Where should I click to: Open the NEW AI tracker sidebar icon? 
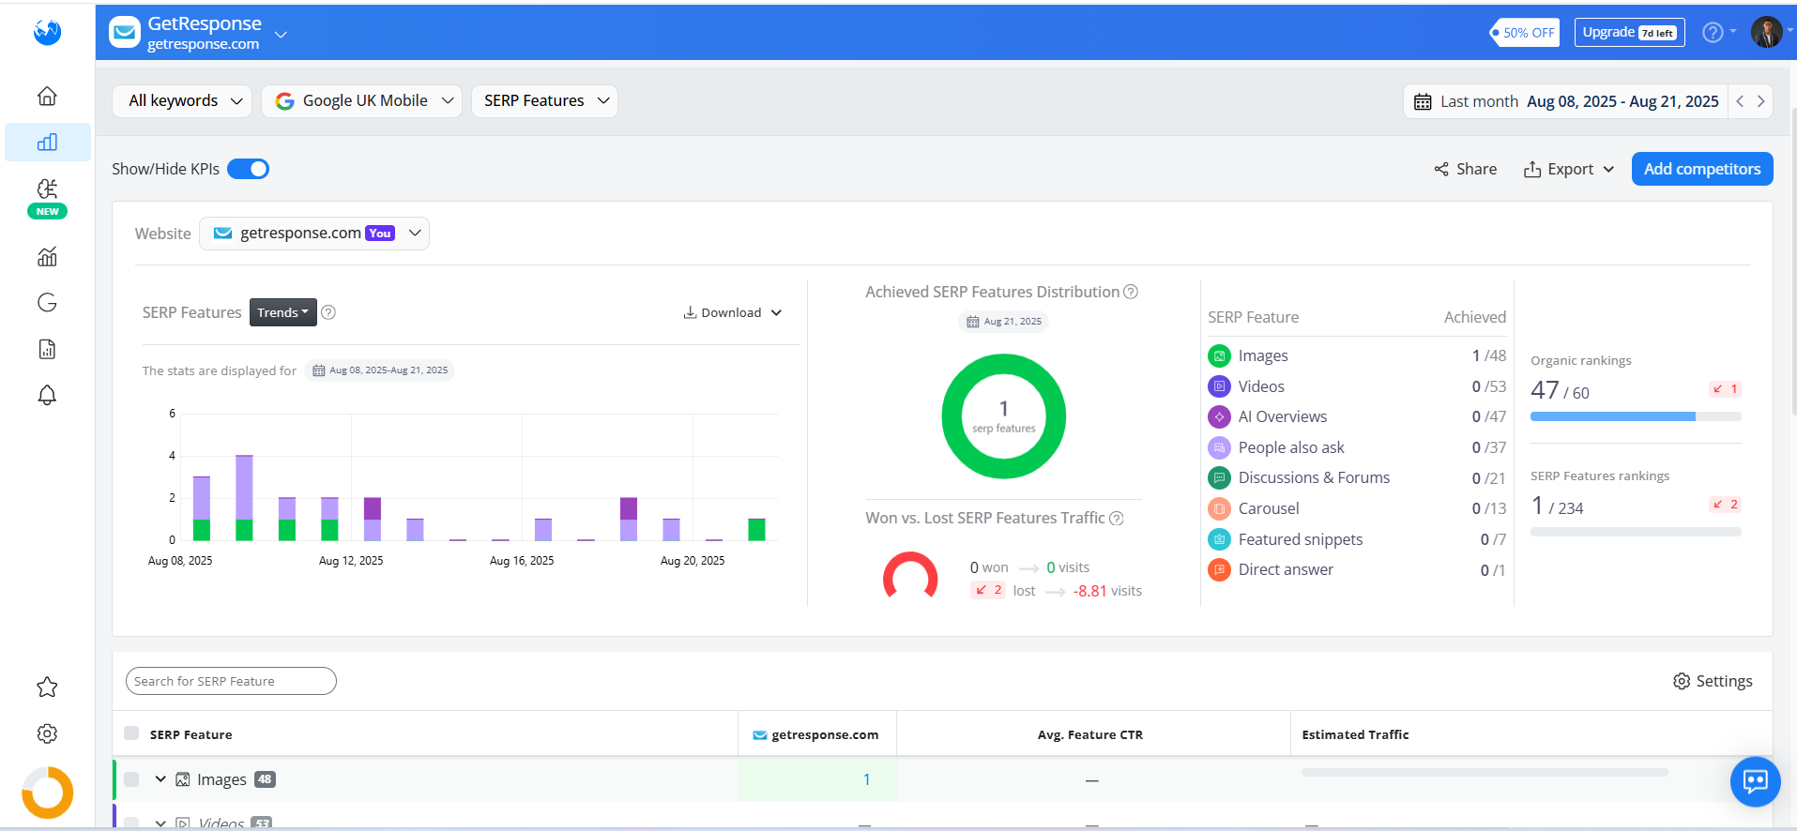point(47,197)
